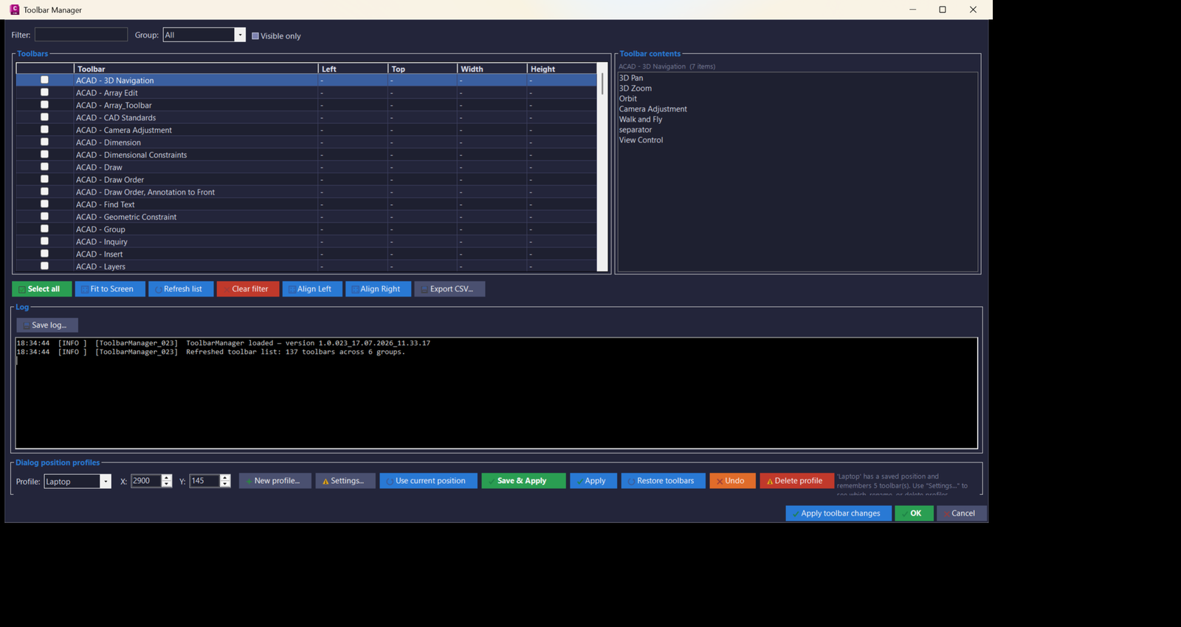Screen dimensions: 1181x627
Task: Click the Top column header
Action: [422, 69]
